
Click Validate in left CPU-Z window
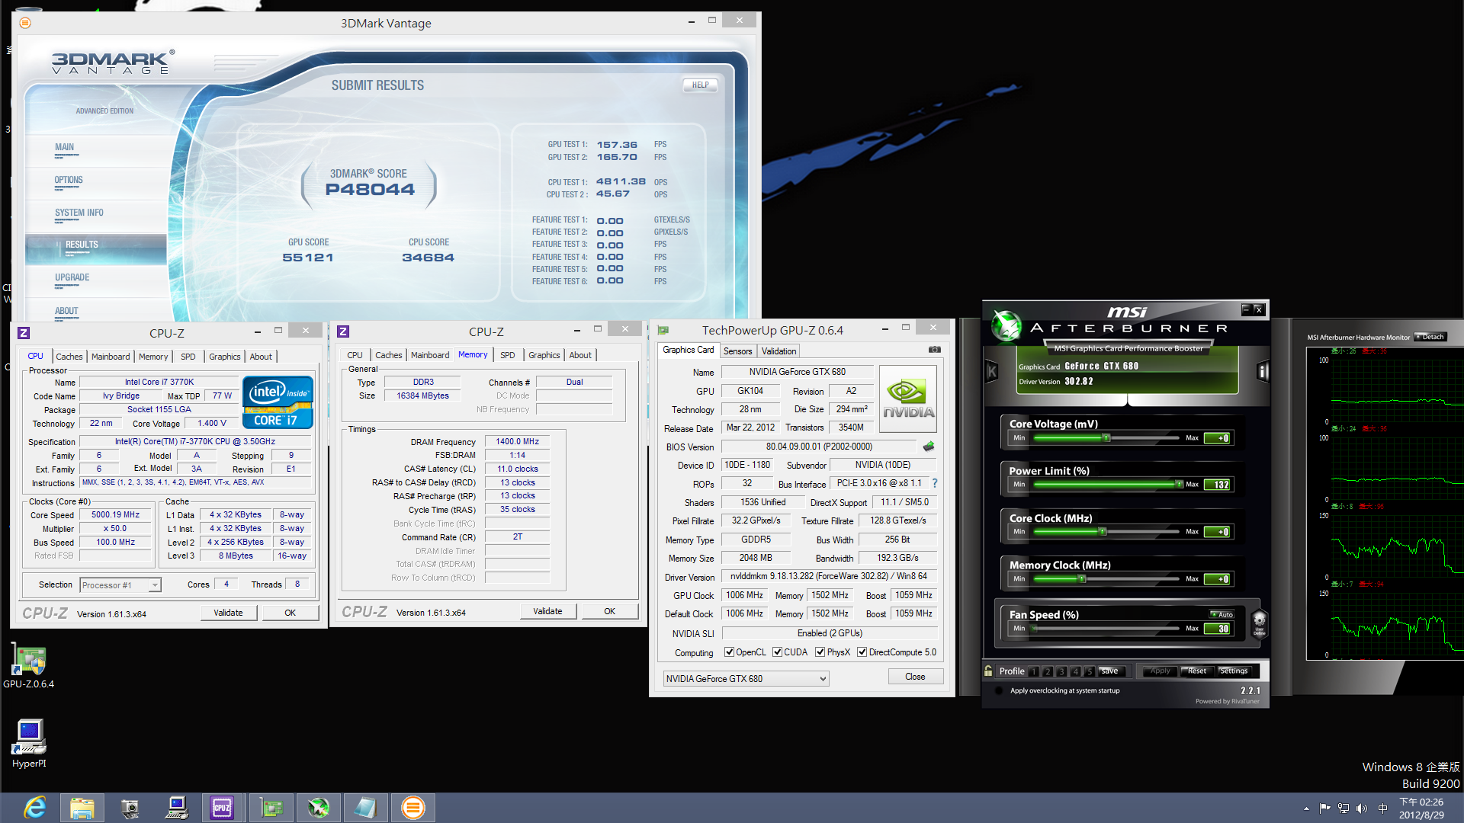228,613
